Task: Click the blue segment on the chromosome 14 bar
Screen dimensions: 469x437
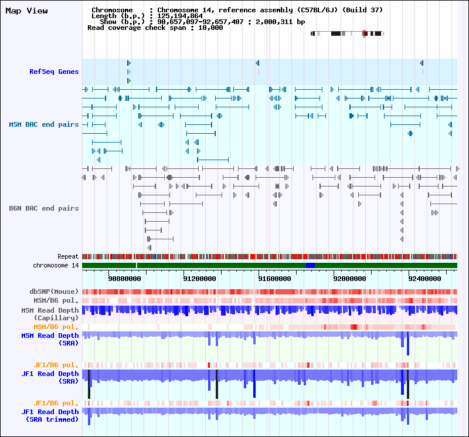Action: click(x=311, y=266)
